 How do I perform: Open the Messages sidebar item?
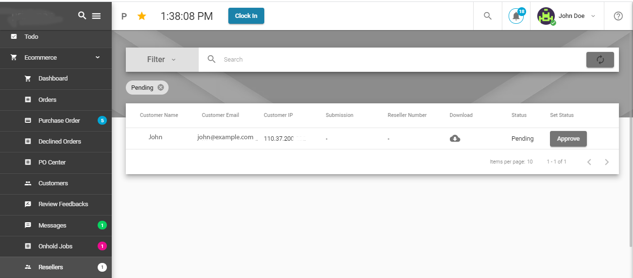tap(52, 226)
